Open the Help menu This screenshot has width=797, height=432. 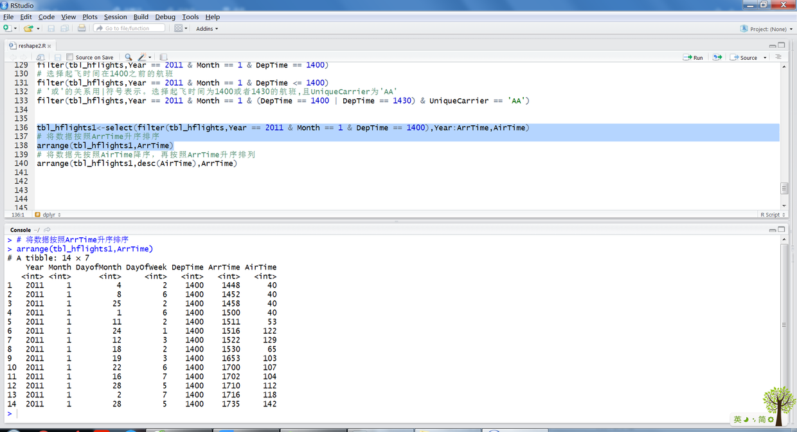tap(212, 17)
